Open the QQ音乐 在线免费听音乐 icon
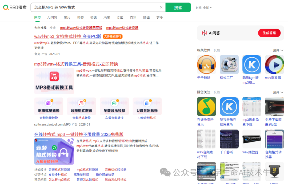 (x=206, y=107)
